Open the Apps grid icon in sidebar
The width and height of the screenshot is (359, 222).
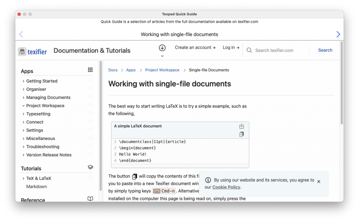[x=90, y=70]
